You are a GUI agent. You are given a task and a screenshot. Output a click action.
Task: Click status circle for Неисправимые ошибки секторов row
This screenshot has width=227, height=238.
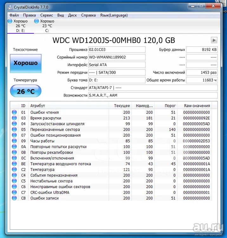coord(14,187)
